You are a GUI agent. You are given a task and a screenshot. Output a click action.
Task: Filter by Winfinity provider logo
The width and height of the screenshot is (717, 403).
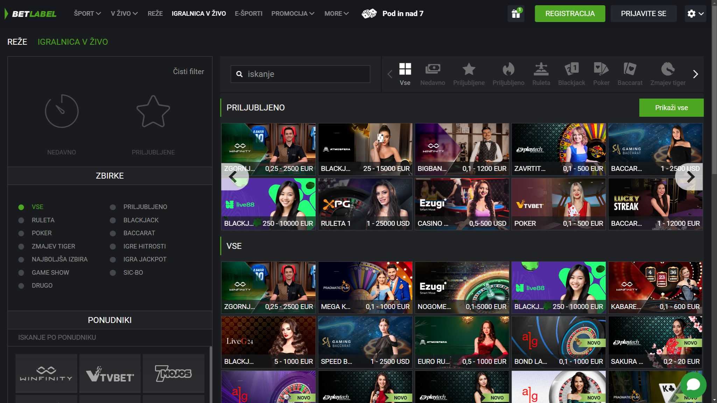tap(46, 373)
